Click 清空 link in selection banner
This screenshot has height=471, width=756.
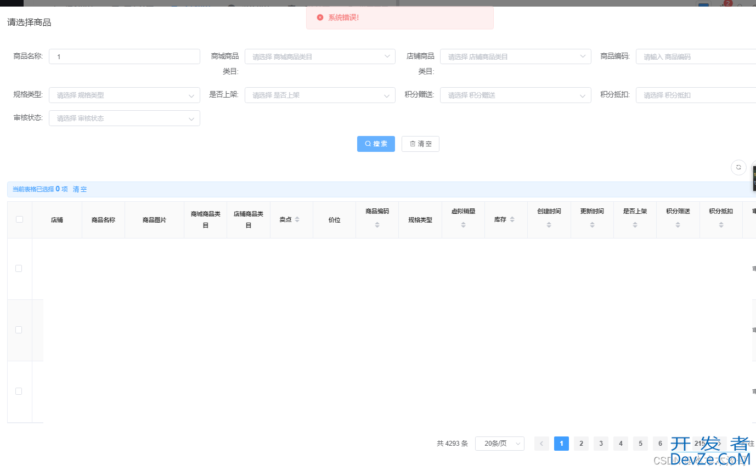[80, 189]
